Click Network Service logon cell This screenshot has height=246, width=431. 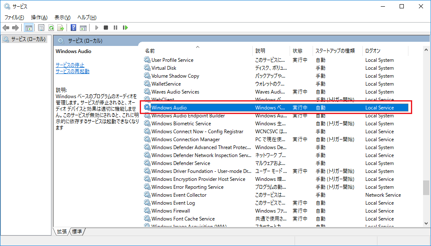(x=383, y=195)
